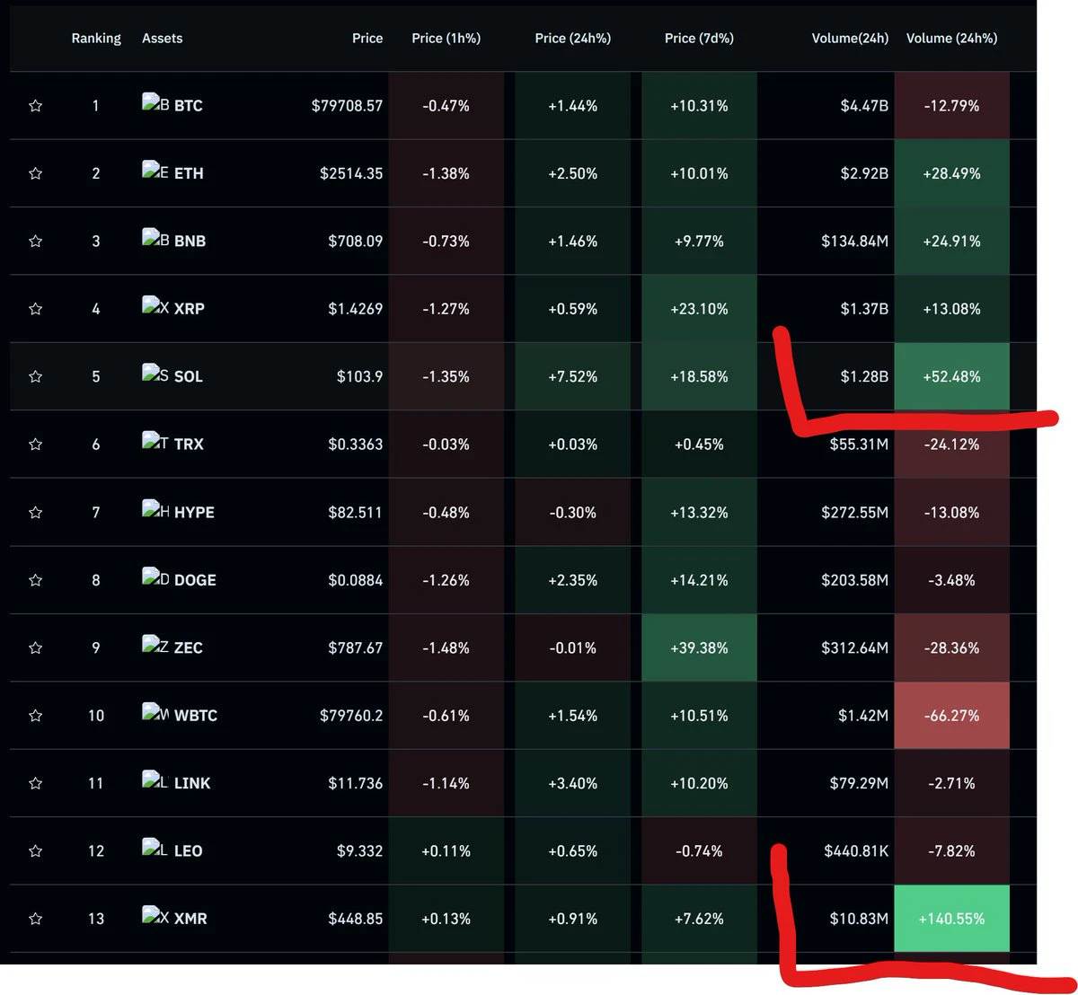Click the LEO row star icon

point(35,851)
